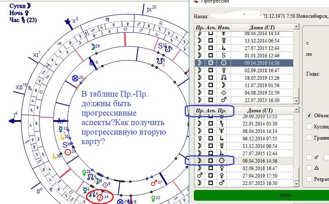Click first Пр. header in upper table
Image resolution: width=329 pixels, height=204 pixels.
coord(200,28)
